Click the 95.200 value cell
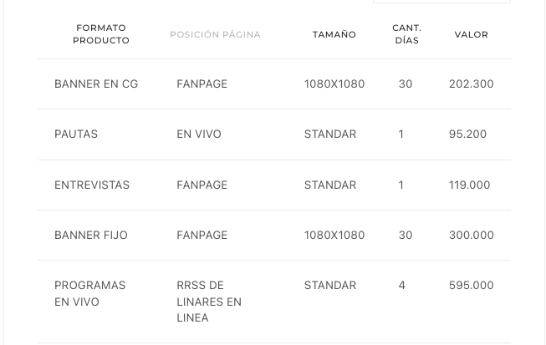The width and height of the screenshot is (546, 345). tap(467, 134)
